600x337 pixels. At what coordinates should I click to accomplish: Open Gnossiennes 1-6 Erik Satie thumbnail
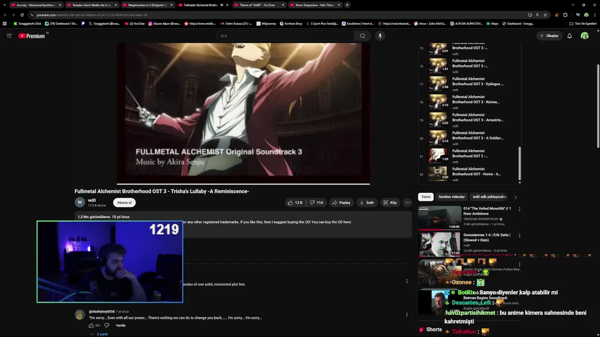tap(440, 244)
